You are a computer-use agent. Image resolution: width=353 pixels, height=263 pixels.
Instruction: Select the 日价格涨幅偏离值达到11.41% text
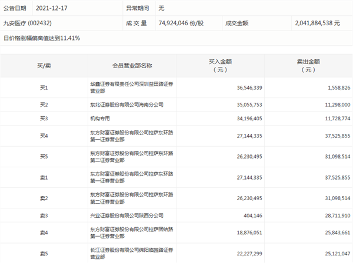point(42,38)
